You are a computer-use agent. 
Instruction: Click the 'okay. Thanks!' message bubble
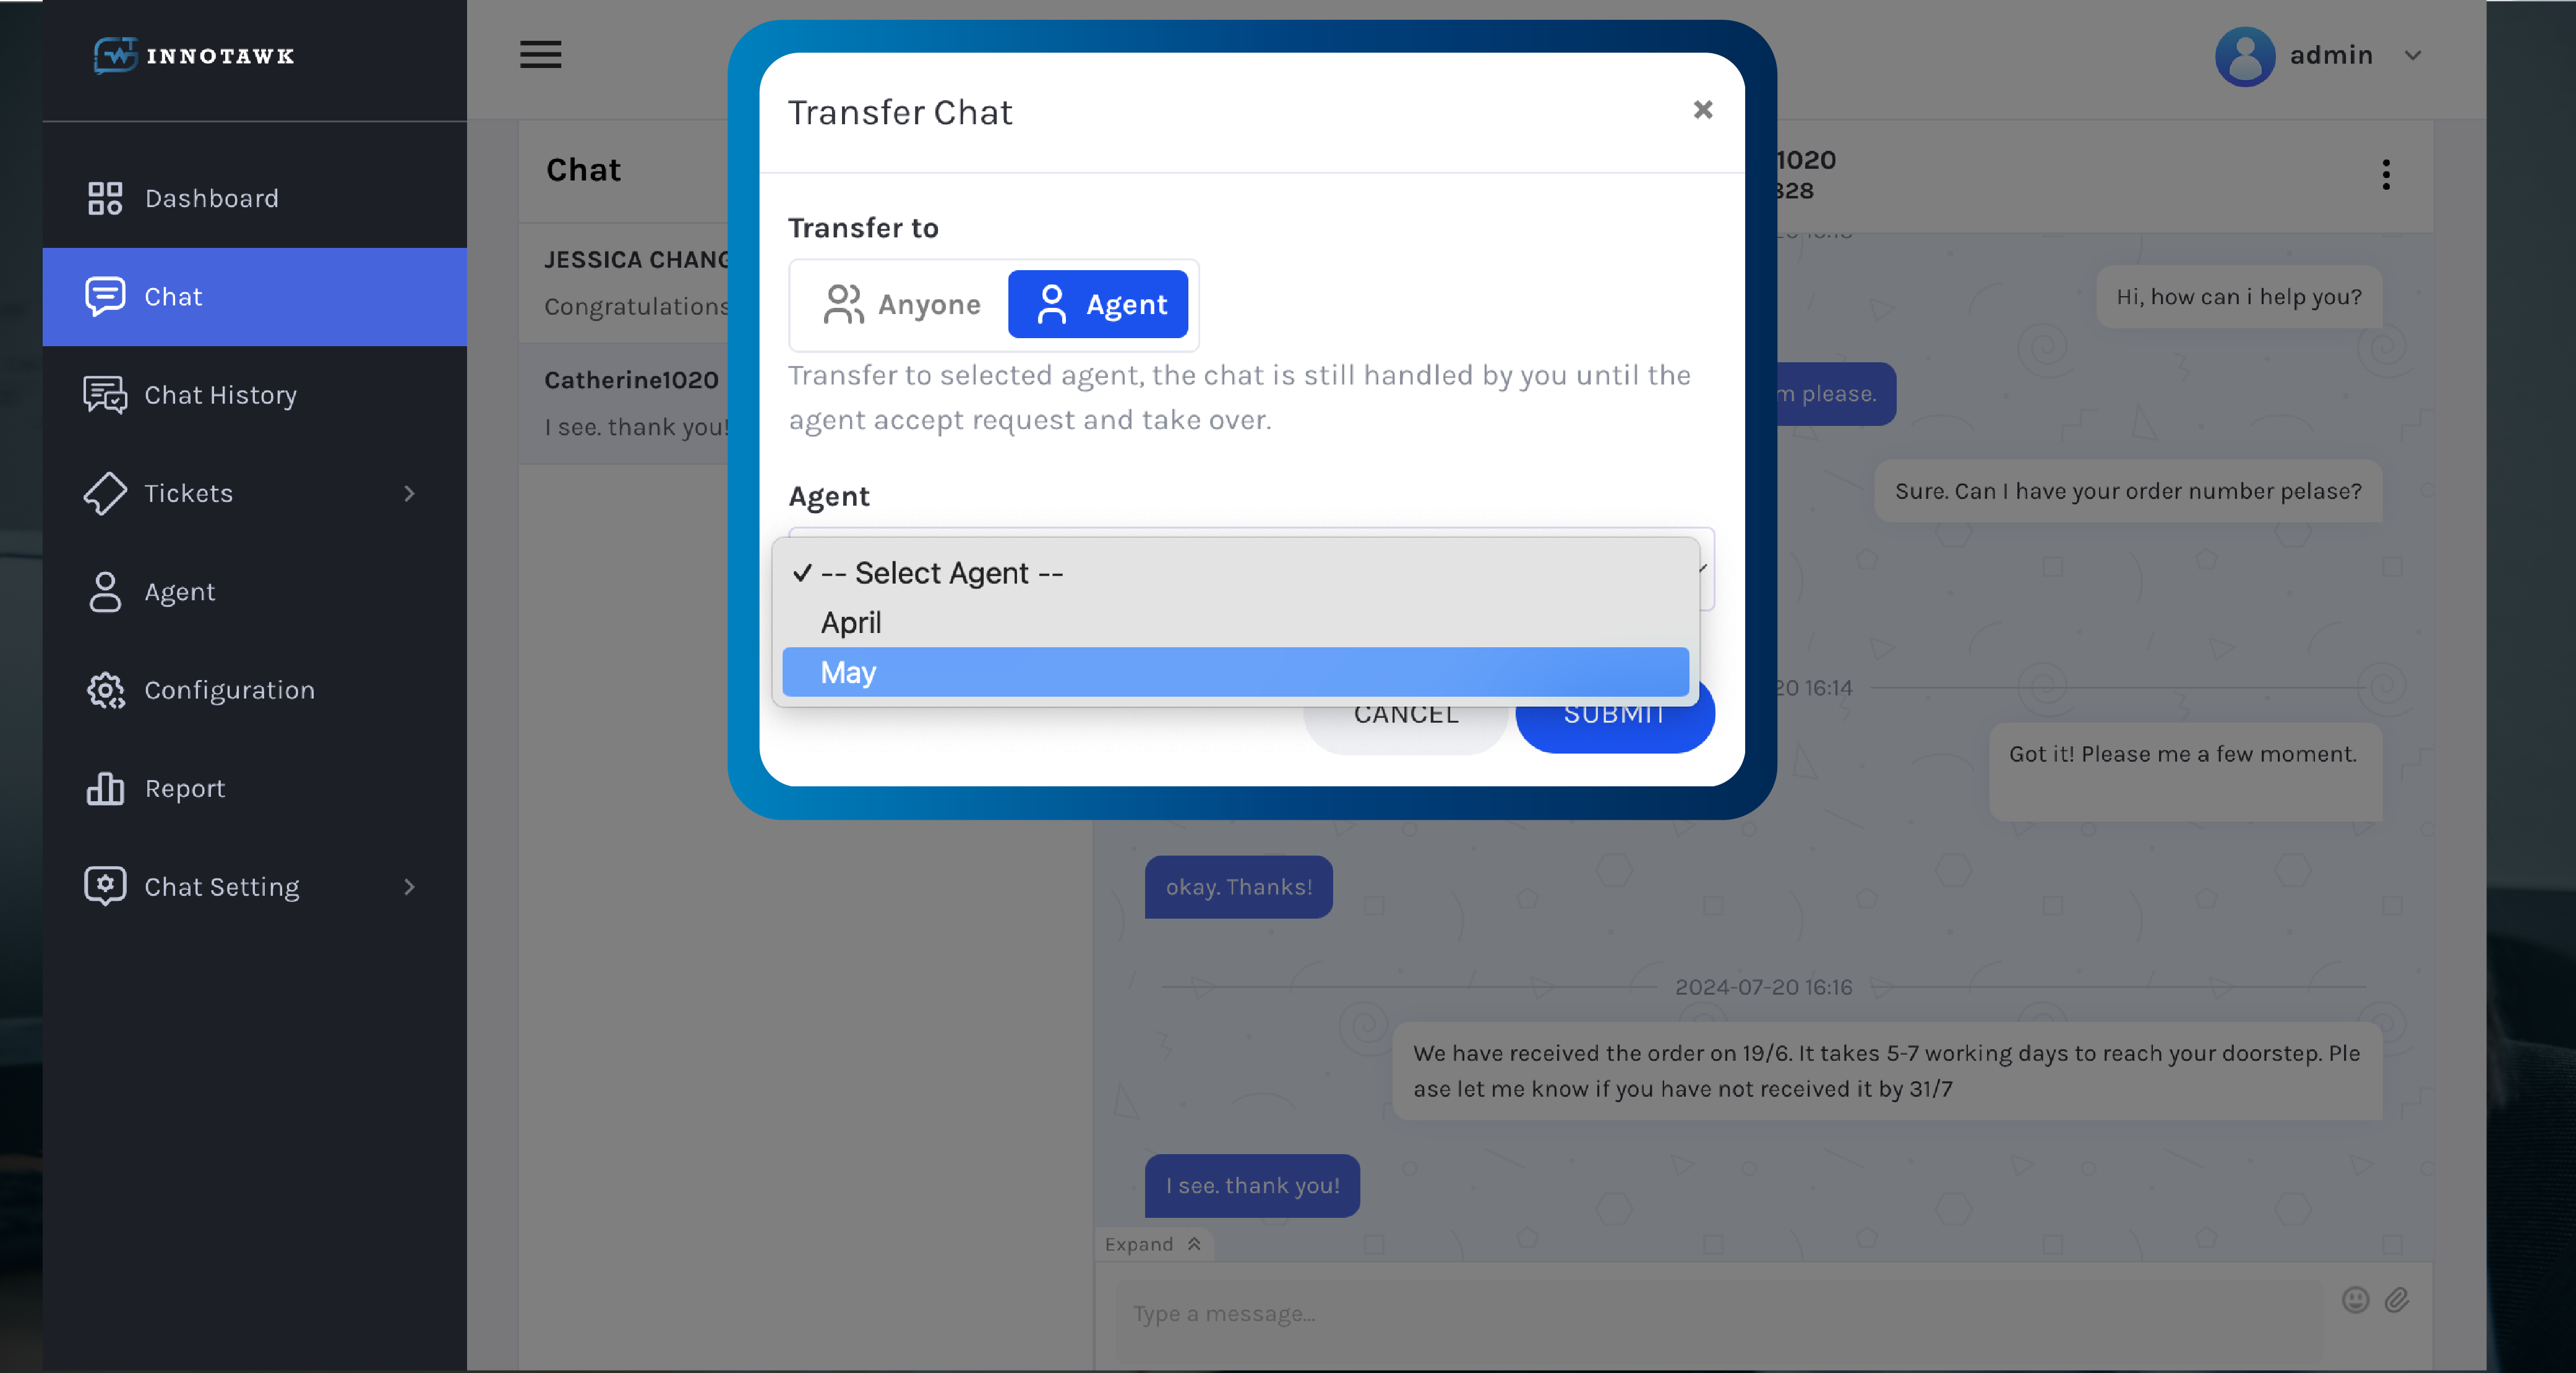click(1238, 886)
